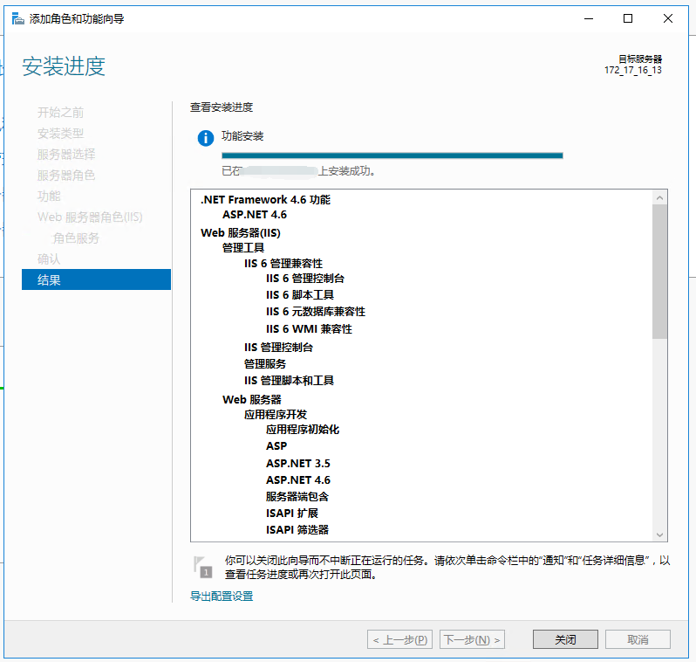Click the .NET Framework 4.6 功能 entry

[265, 199]
